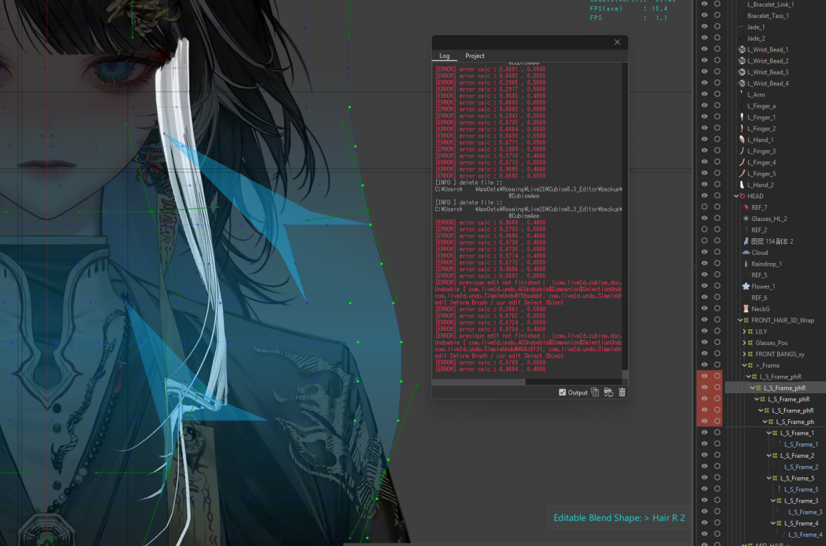Click the log's vertical scrollbar thumb
The image size is (826, 546).
click(x=625, y=375)
